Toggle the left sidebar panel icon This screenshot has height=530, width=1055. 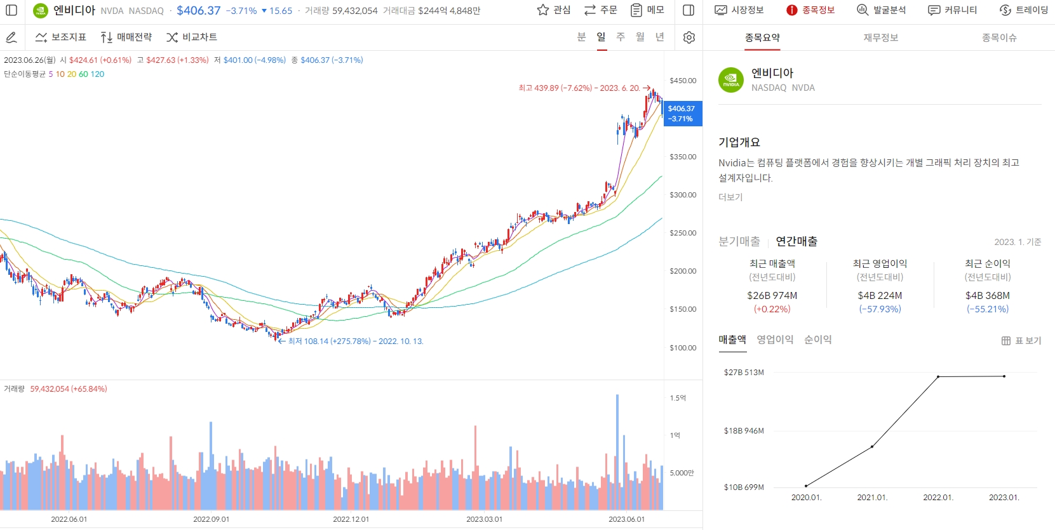(x=11, y=10)
